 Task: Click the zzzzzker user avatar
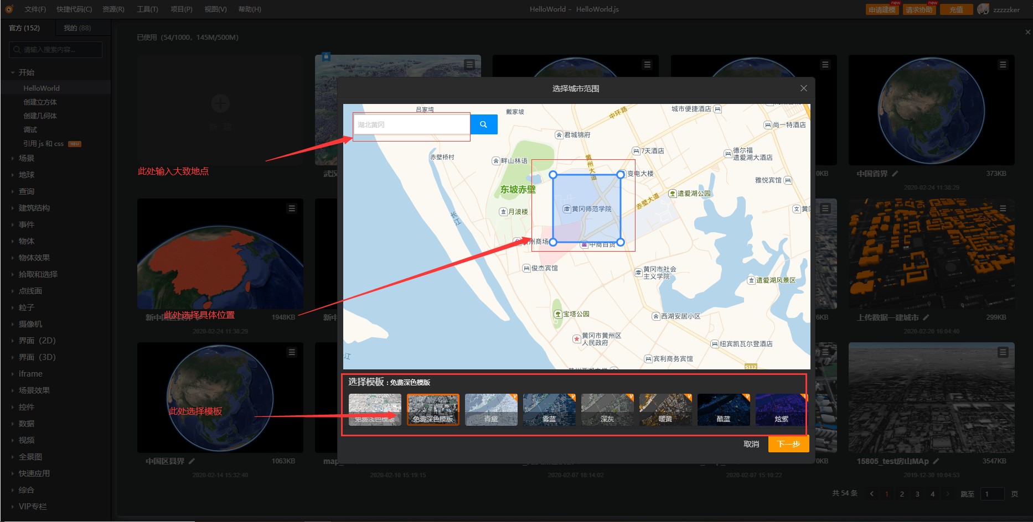(x=983, y=9)
